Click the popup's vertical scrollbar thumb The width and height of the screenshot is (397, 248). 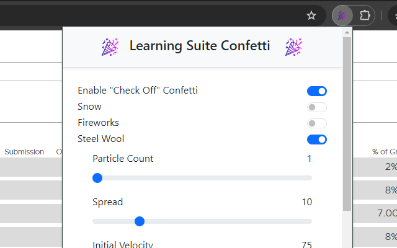pos(347,124)
